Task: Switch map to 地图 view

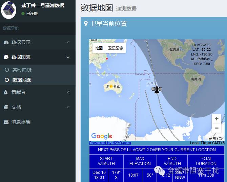Action: coord(99,48)
